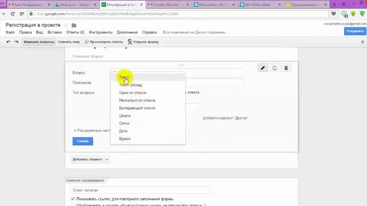Click Добавить элемент button
This screenshot has width=367, height=206.
[x=87, y=159]
